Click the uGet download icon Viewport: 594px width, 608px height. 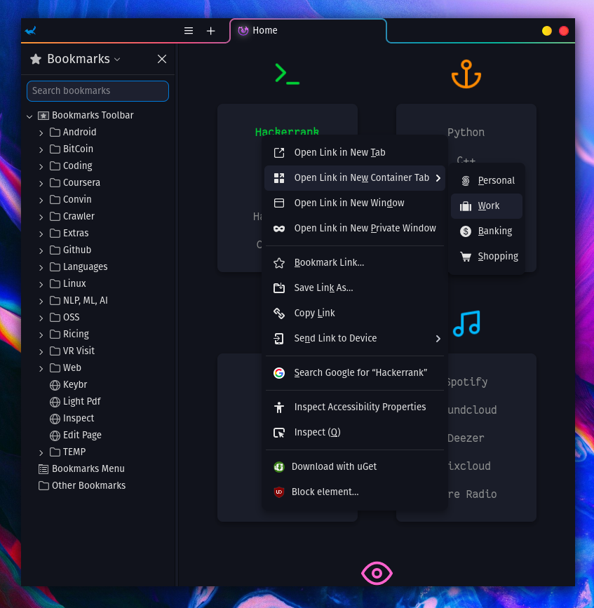pos(279,467)
